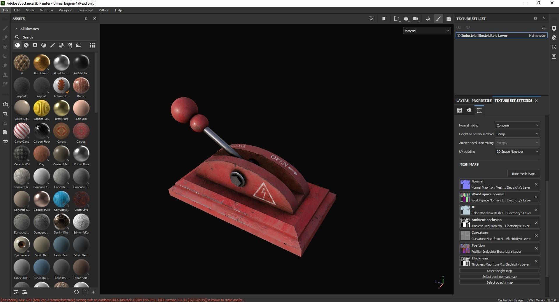Filter assets by Textures category
The height and width of the screenshot is (302, 559).
[x=70, y=45]
